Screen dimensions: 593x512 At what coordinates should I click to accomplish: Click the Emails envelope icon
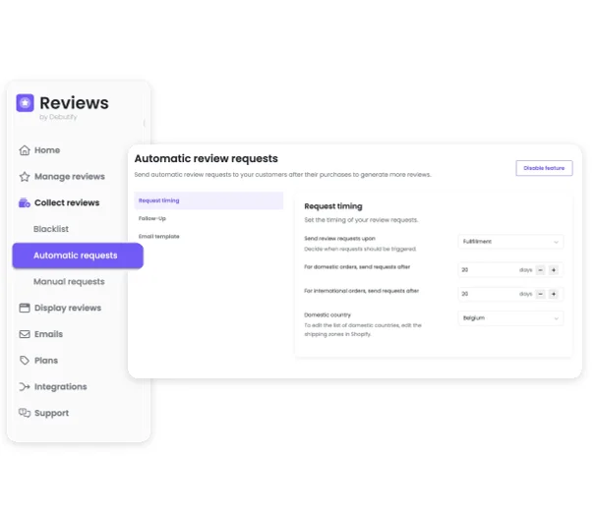[25, 334]
